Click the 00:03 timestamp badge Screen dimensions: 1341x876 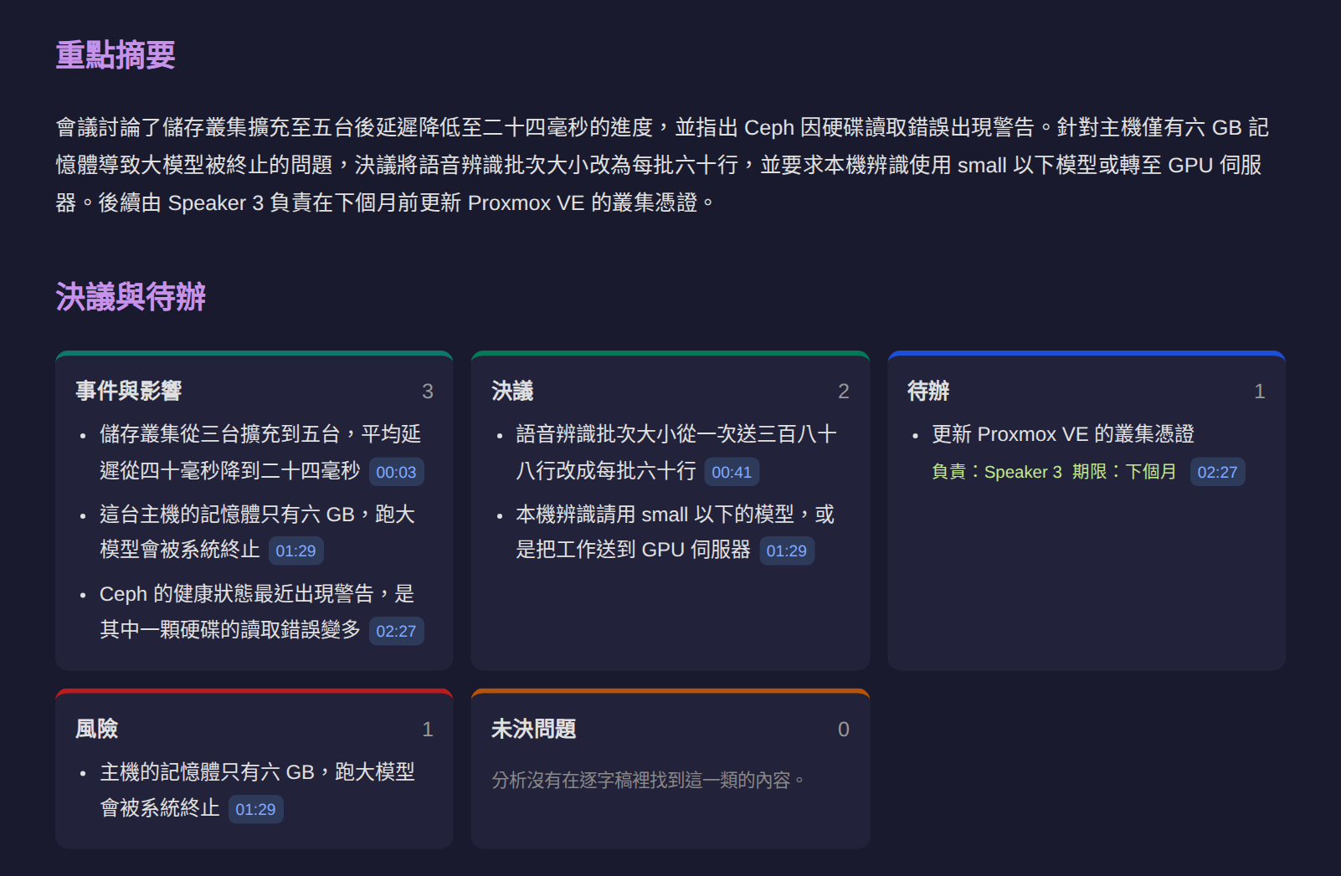point(396,472)
